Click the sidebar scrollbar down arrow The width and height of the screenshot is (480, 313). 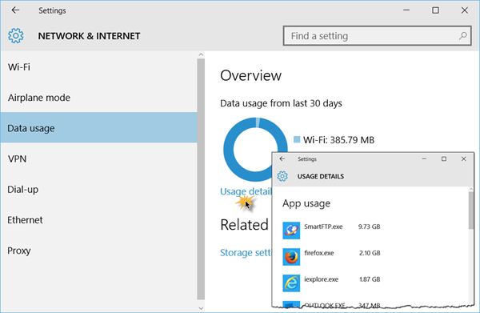[201, 308]
